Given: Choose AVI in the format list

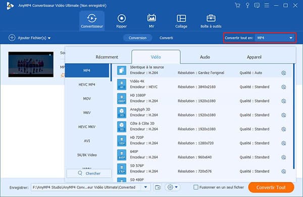Looking at the screenshot, I should [87, 141].
